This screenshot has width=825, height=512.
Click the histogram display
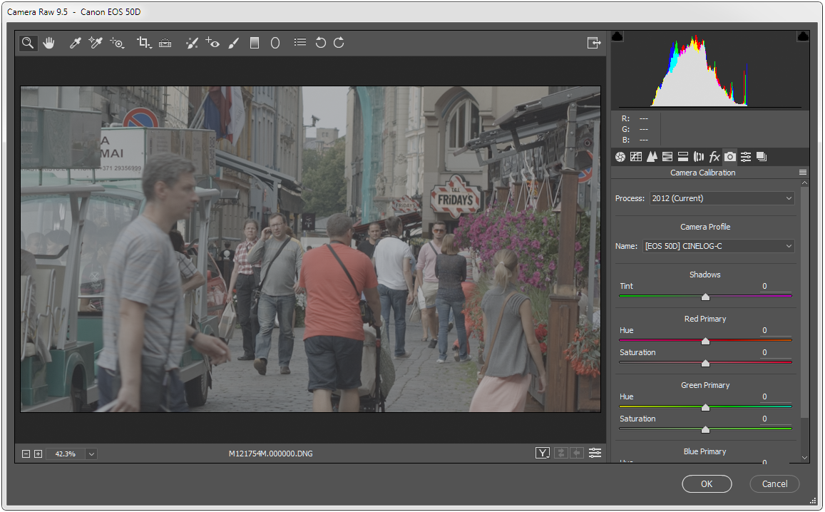[x=709, y=71]
